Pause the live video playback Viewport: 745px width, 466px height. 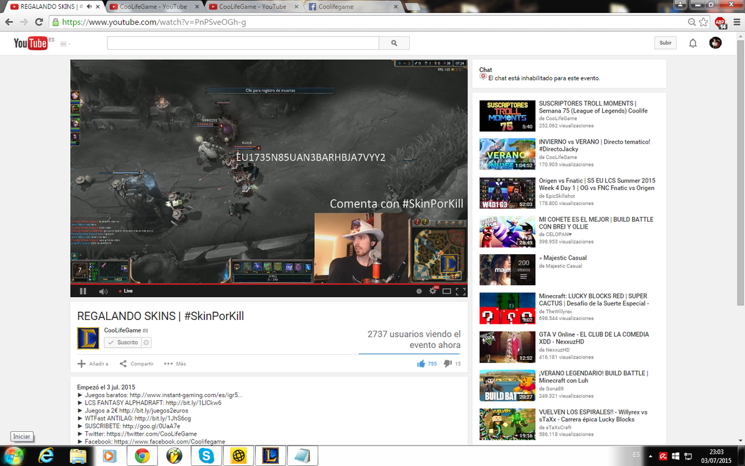83,291
